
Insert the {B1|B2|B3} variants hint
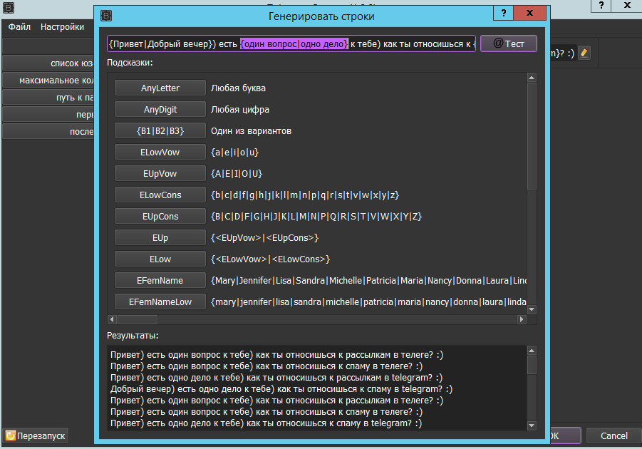pos(160,131)
